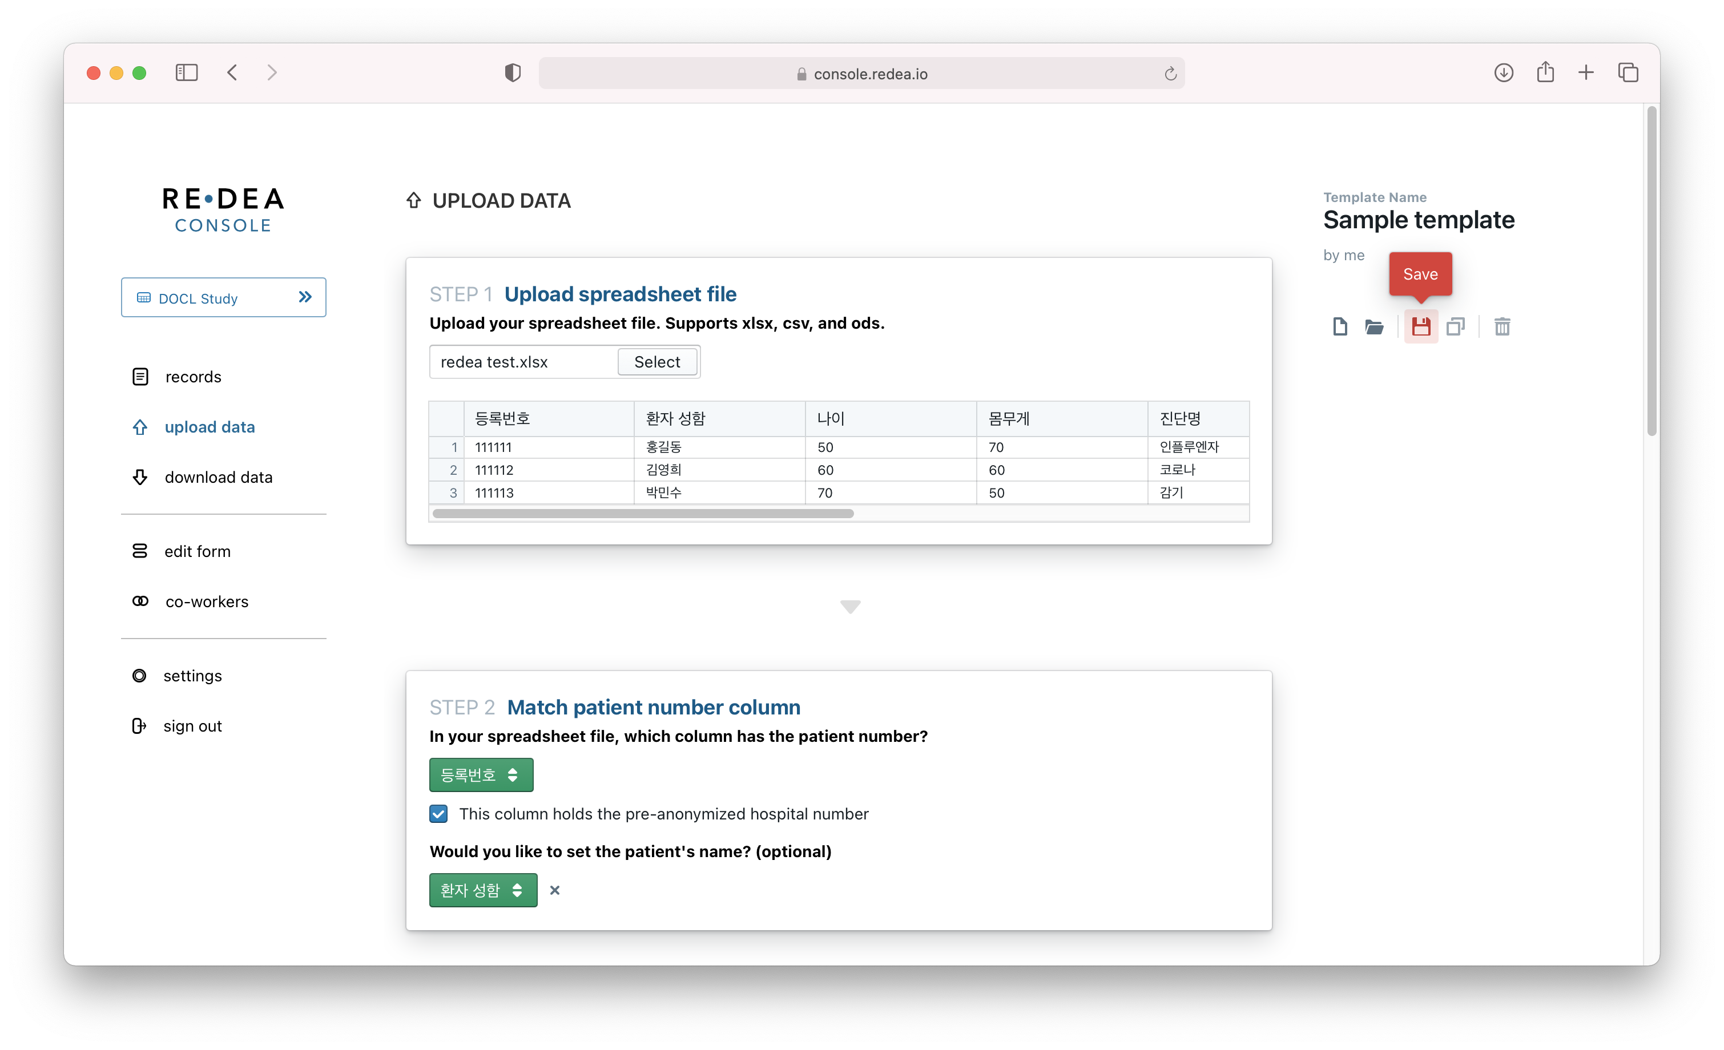Click the spreadsheet preview horizontal scrollbar
Viewport: 1724px width, 1050px height.
(642, 514)
